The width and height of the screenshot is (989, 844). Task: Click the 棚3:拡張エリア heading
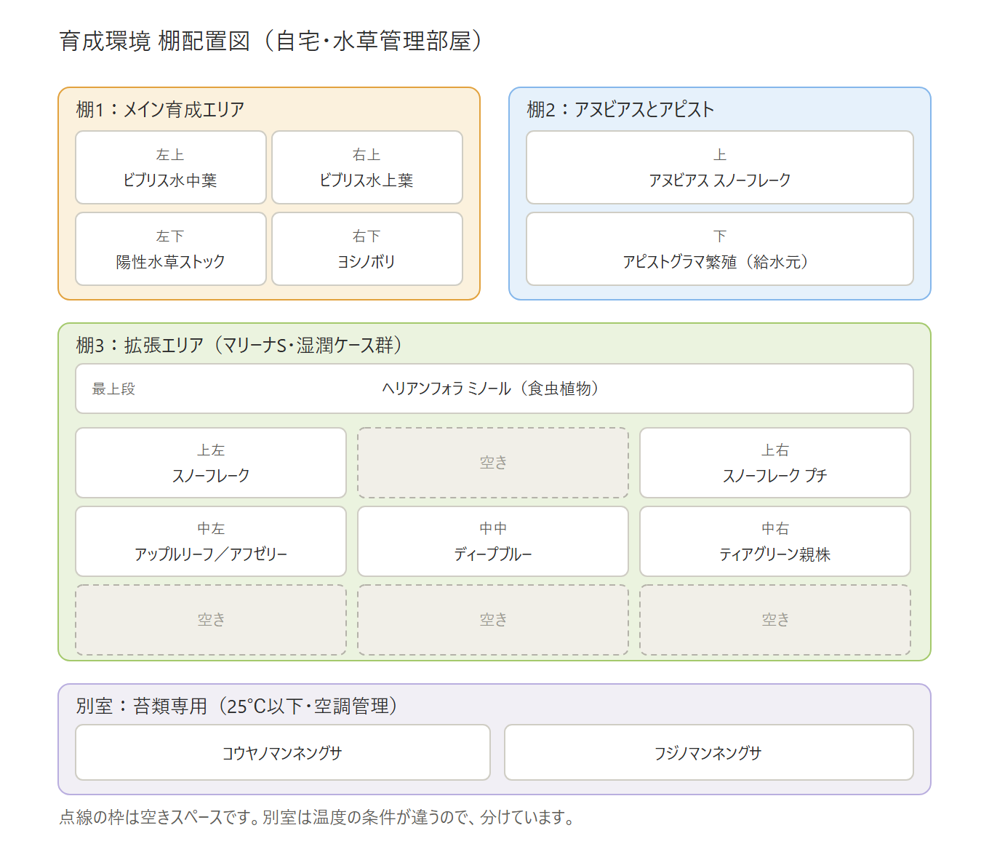click(x=239, y=345)
